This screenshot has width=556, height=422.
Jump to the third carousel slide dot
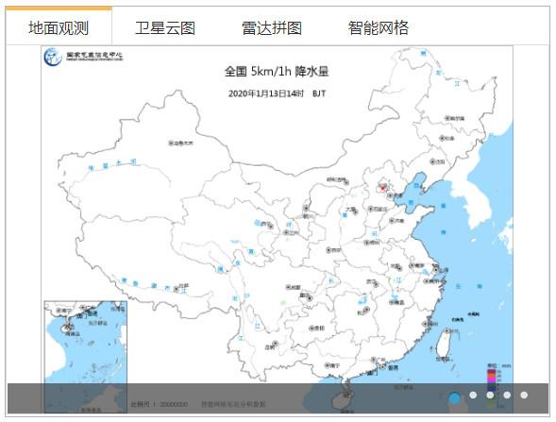(490, 395)
